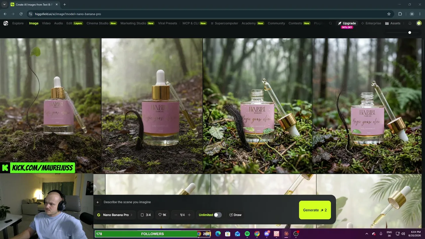Image resolution: width=425 pixels, height=239 pixels.
Task: Open the 1K resolution selector
Action: (x=162, y=215)
